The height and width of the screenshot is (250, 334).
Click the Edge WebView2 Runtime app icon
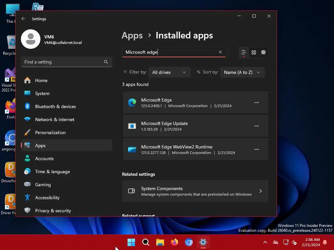click(x=132, y=149)
